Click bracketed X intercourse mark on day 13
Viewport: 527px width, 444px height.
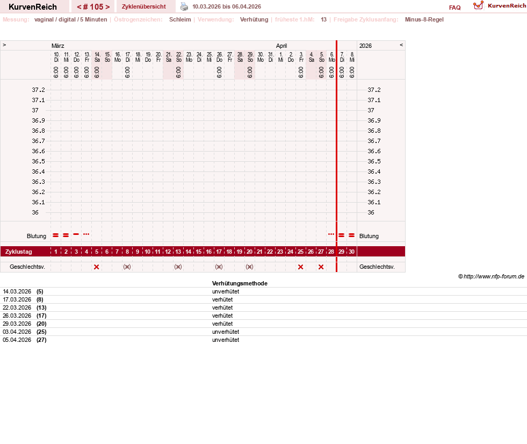click(178, 267)
